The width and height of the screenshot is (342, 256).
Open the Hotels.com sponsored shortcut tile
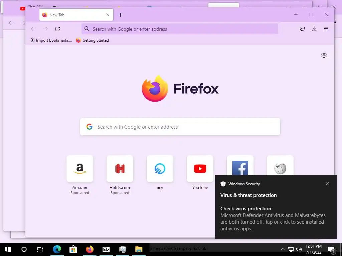click(x=120, y=169)
